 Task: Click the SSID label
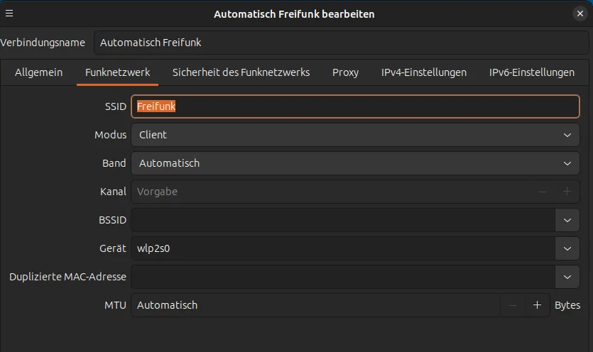coord(116,106)
